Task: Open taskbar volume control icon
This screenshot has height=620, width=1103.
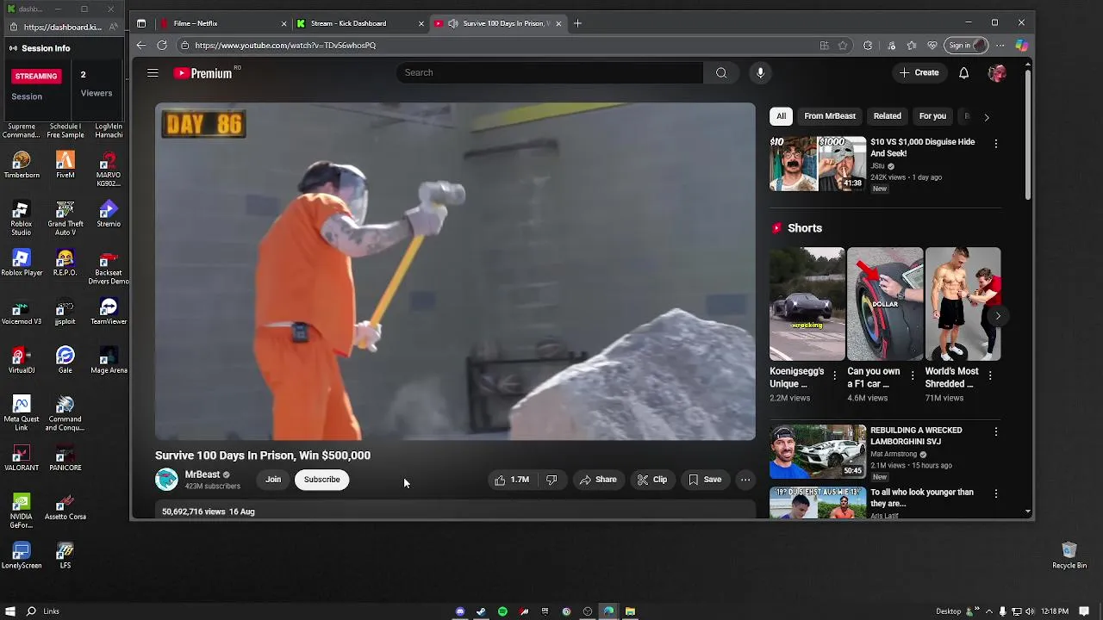Action: tap(1030, 611)
